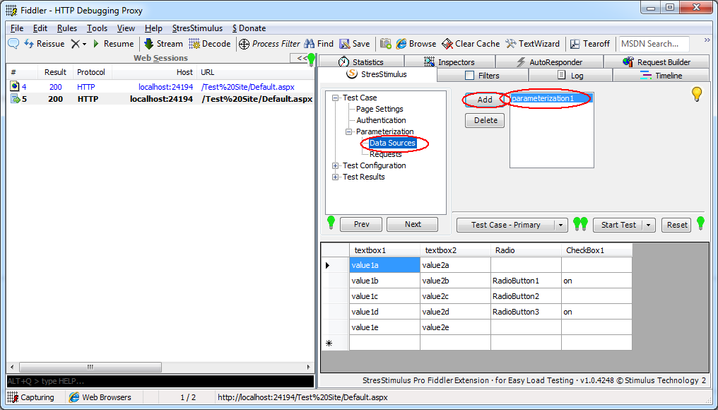Click the RadioButton2 grid cell
The image size is (718, 410).
[x=526, y=296]
